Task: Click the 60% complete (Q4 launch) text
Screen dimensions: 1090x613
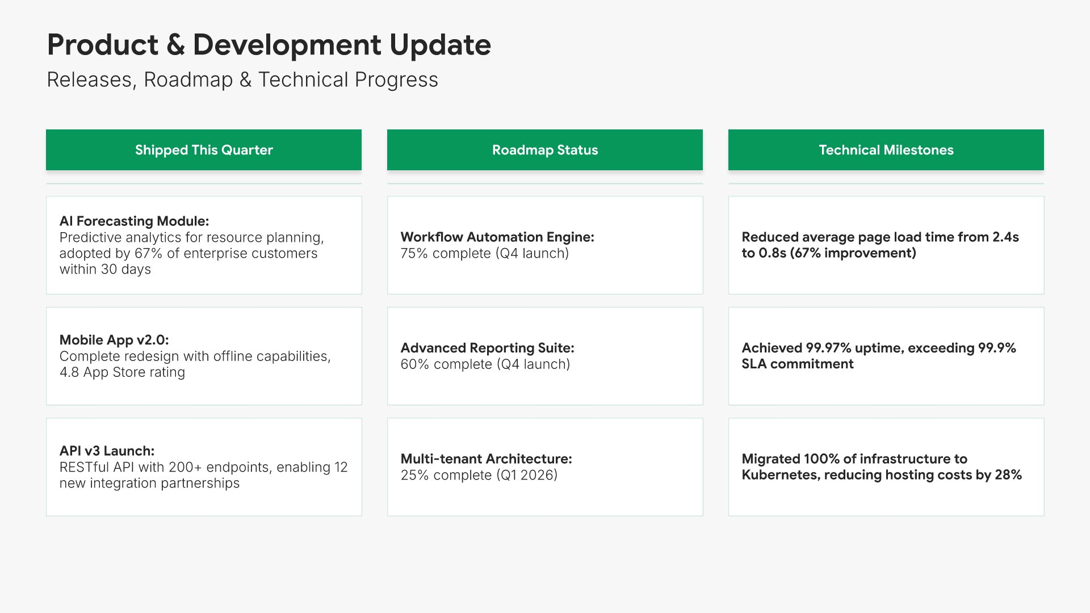Action: 485,364
